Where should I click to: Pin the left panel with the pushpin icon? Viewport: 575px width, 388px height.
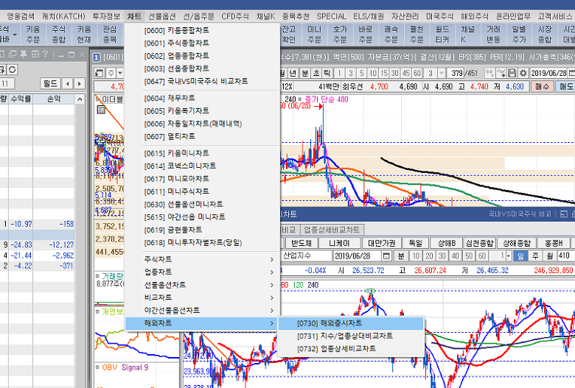click(24, 54)
